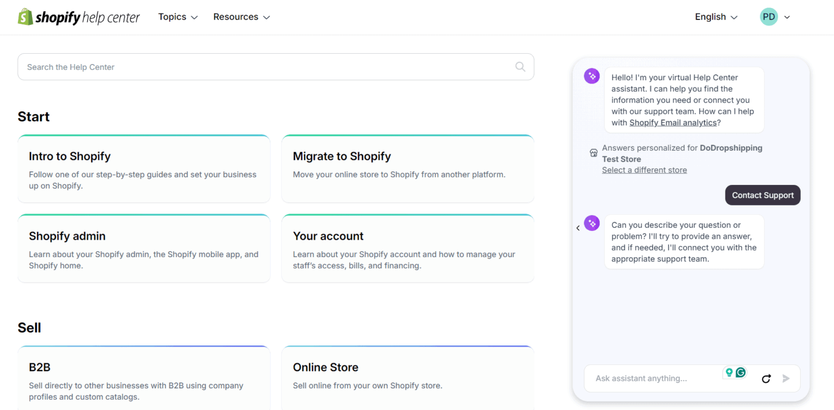Click the send message arrow icon
Screen dimensions: 834x410
[x=786, y=379]
